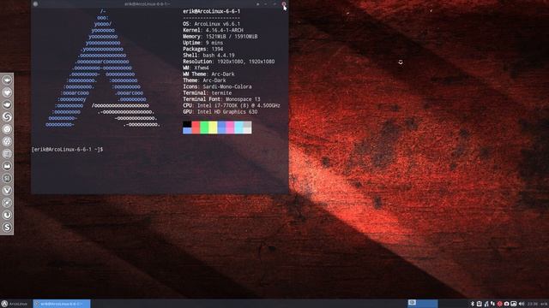The width and height of the screenshot is (549, 308).
Task: Click the 'Terminal: termite' line
Action: 208,93
